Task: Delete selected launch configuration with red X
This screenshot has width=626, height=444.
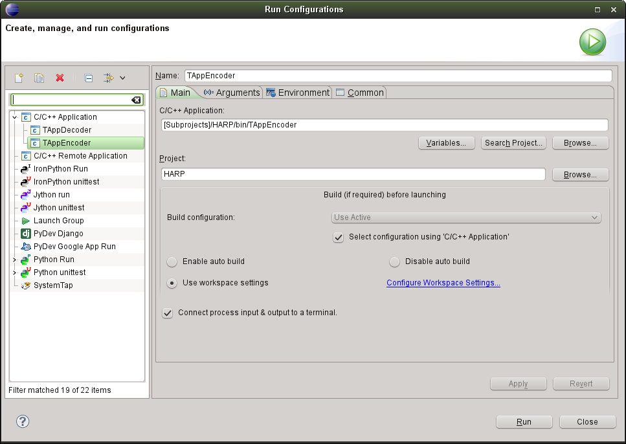Action: [x=60, y=78]
